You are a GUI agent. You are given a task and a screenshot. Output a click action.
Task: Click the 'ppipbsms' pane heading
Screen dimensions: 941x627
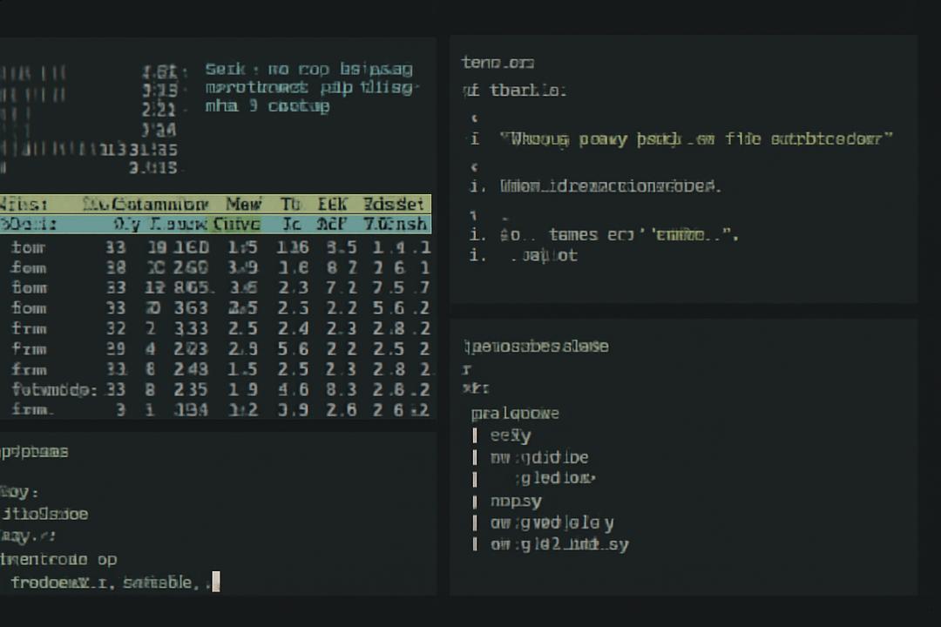[34, 452]
